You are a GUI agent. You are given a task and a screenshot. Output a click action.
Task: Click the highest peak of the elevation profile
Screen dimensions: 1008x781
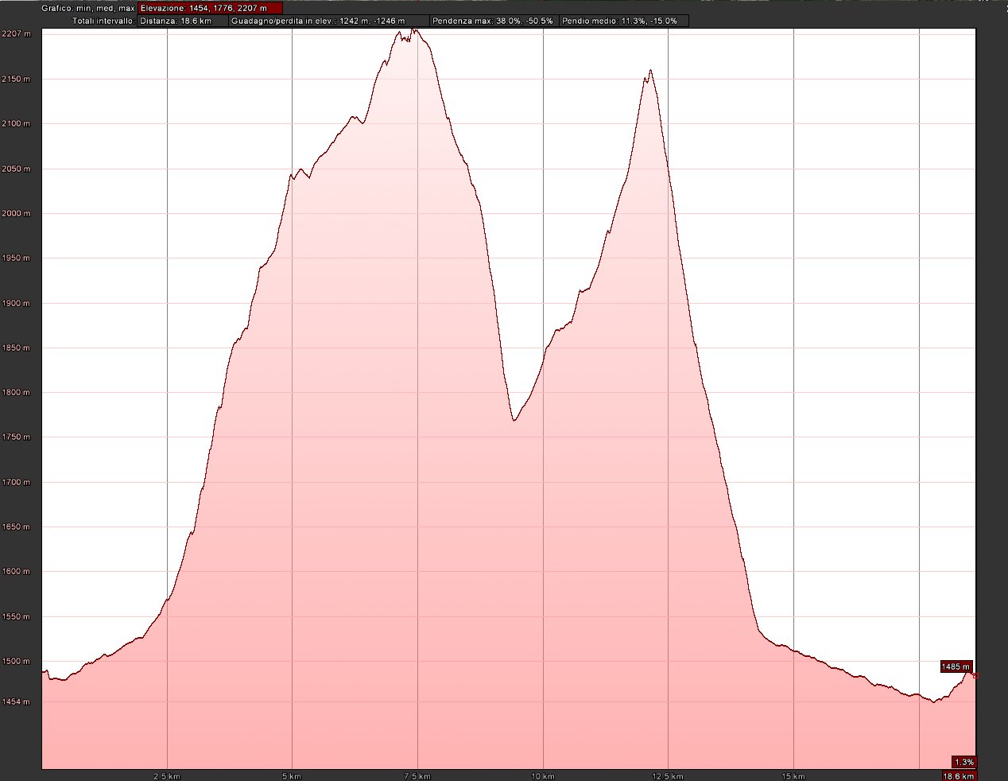tap(413, 30)
